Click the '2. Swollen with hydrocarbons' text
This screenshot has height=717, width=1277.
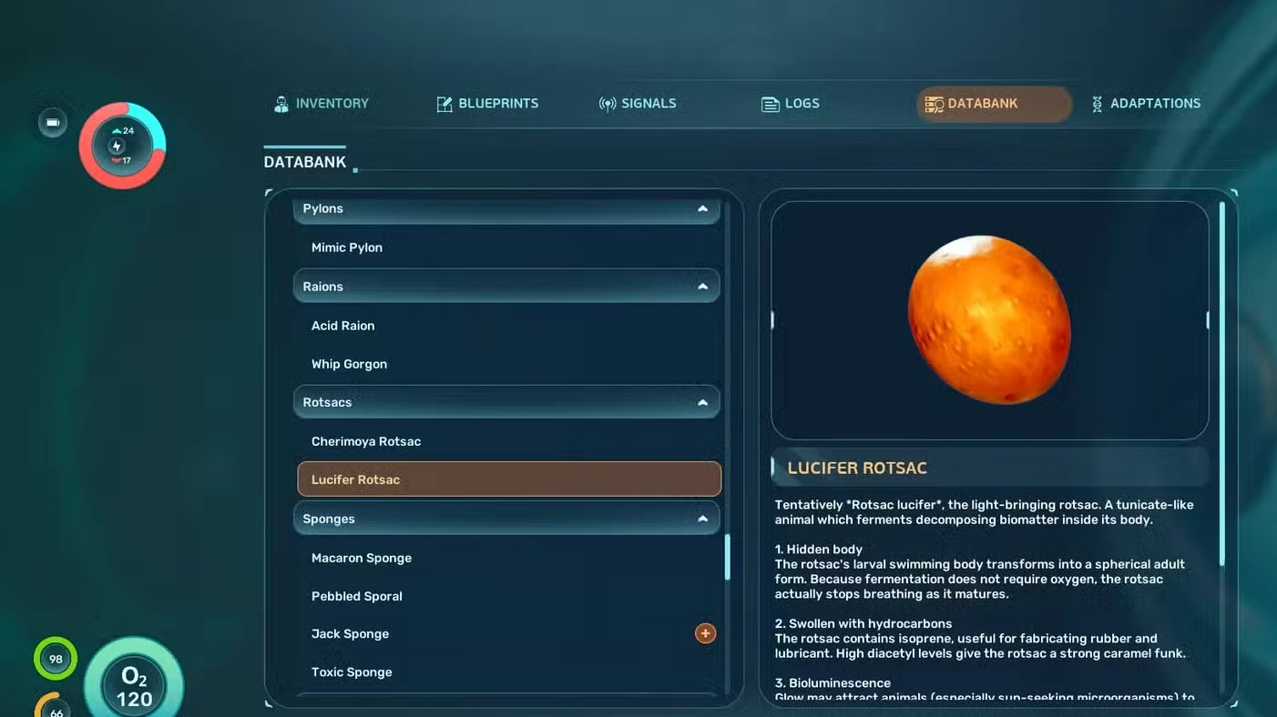coord(863,624)
